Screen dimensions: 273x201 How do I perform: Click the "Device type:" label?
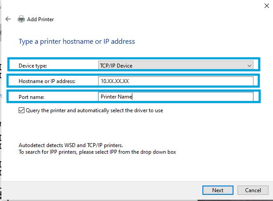tap(32, 66)
